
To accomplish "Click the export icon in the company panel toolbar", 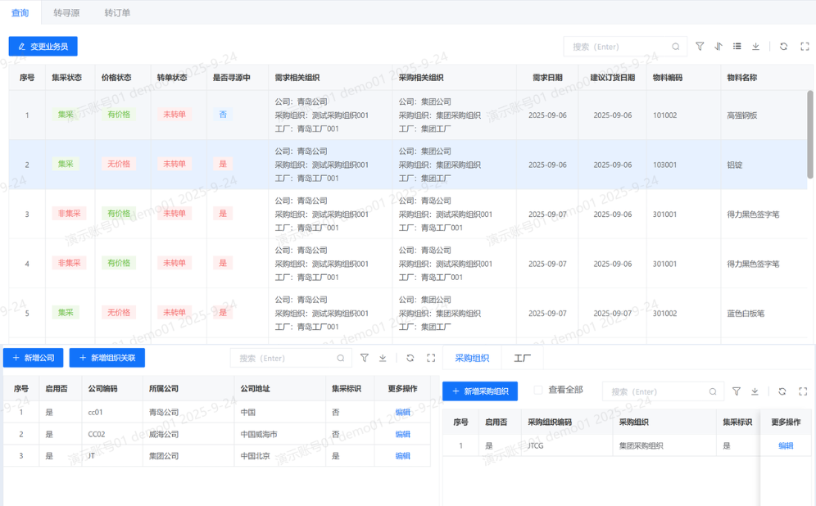I will [383, 358].
